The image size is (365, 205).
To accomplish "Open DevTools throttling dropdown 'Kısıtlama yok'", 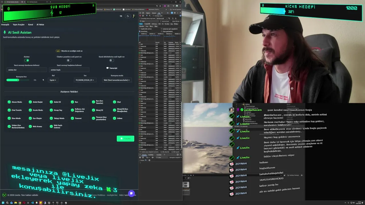I will [161, 19].
